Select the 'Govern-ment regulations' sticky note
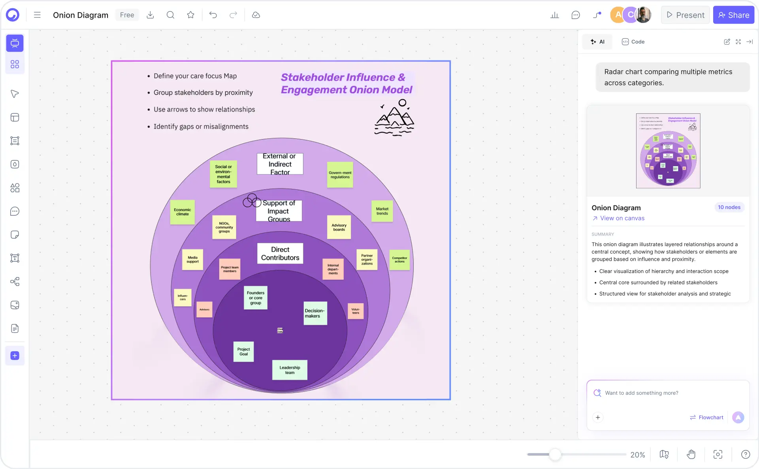The height and width of the screenshot is (469, 759). pyautogui.click(x=340, y=175)
